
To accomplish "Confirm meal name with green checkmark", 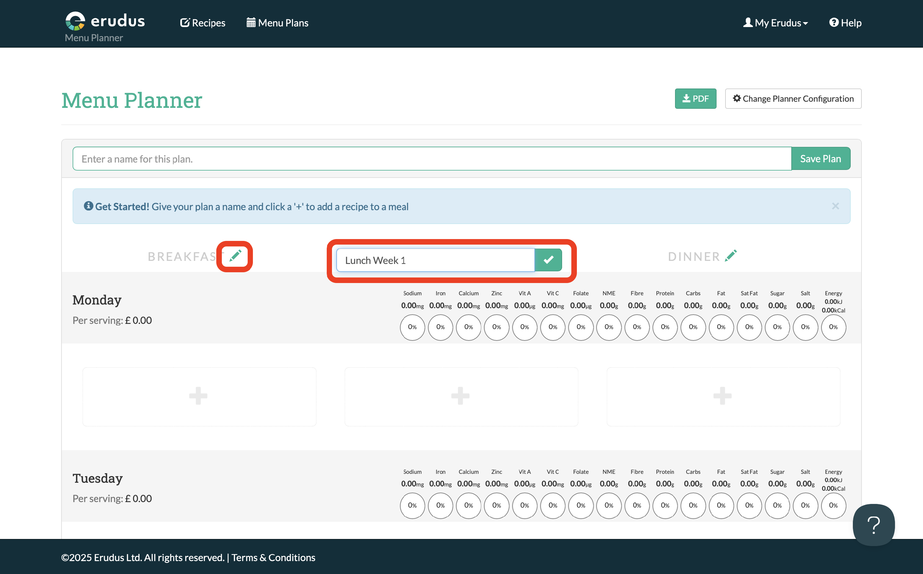I will pyautogui.click(x=548, y=260).
